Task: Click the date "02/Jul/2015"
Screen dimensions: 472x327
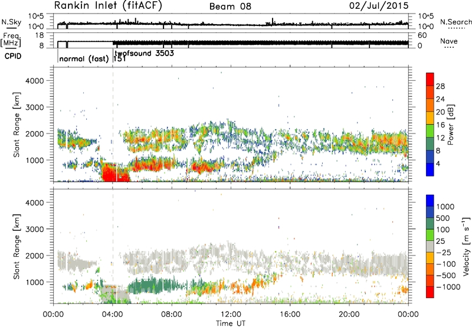Action: click(379, 6)
